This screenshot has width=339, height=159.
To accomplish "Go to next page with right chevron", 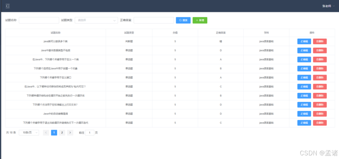I will (x=70, y=132).
